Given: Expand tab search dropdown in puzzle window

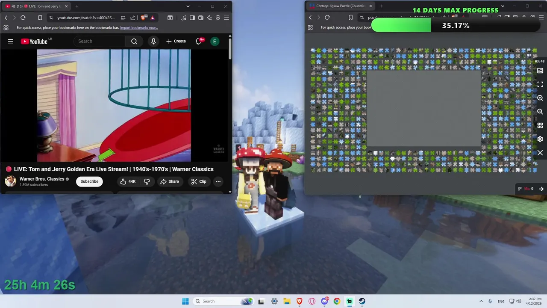Looking at the screenshot, I should click(x=503, y=6).
